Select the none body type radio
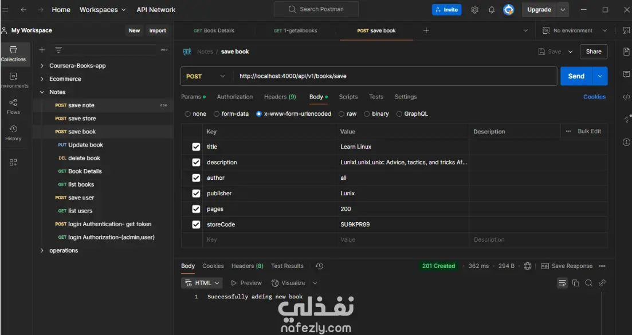The image size is (632, 335). click(x=187, y=114)
